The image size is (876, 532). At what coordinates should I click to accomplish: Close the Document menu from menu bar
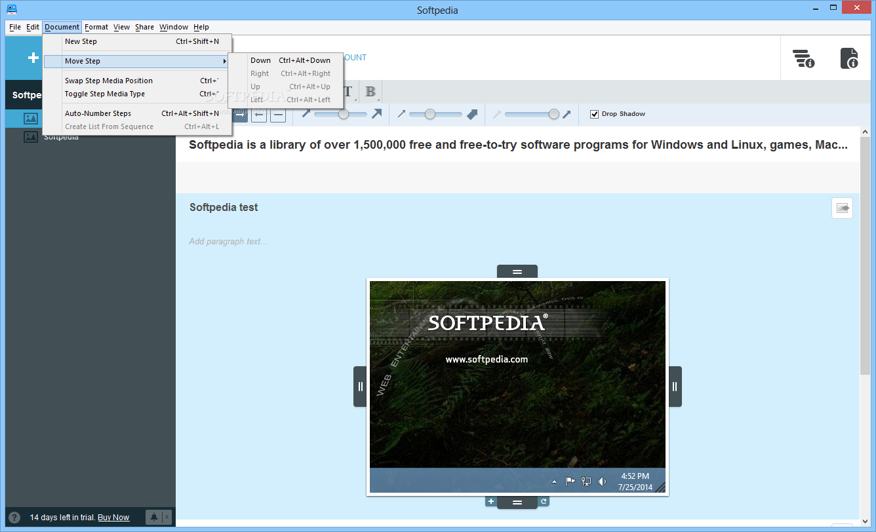coord(62,27)
